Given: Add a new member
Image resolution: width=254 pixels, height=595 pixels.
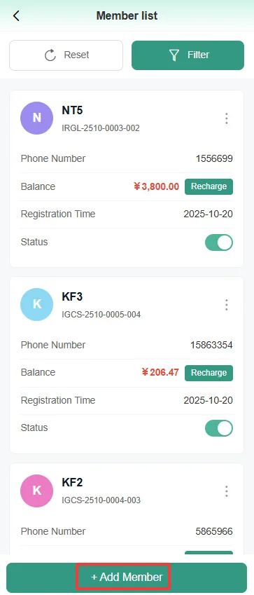Looking at the screenshot, I should [x=127, y=577].
